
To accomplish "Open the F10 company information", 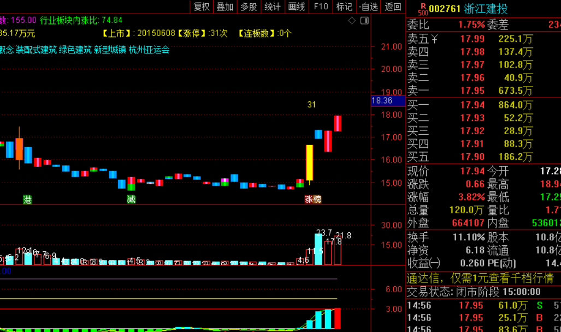I will pos(321,7).
